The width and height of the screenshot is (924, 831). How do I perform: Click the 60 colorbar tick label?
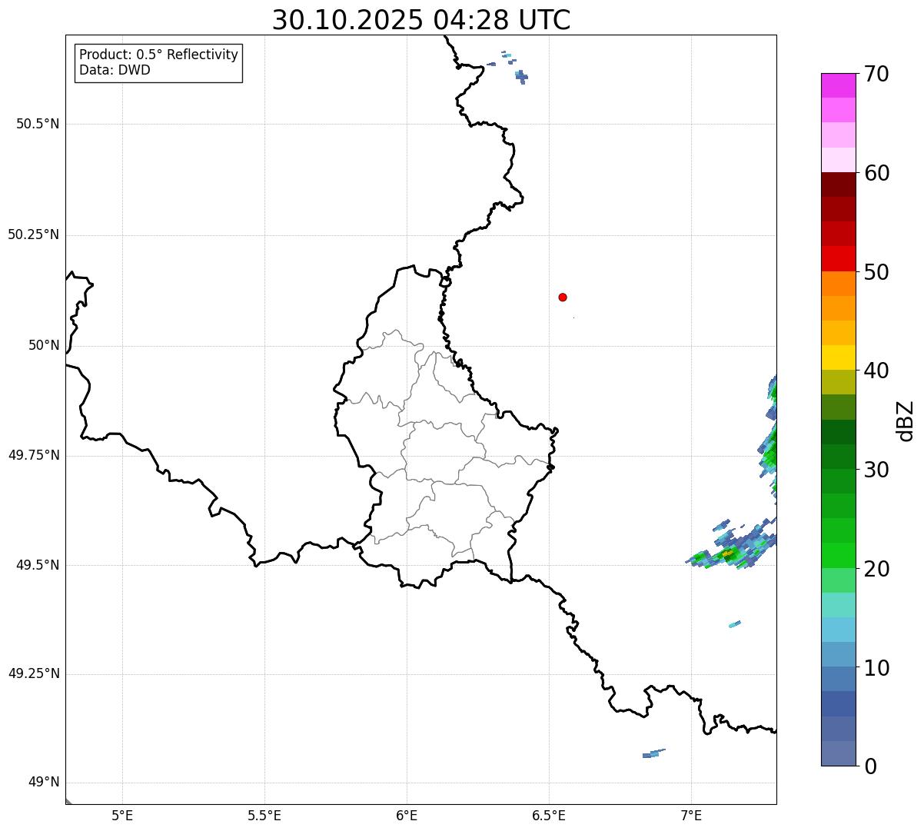(876, 173)
